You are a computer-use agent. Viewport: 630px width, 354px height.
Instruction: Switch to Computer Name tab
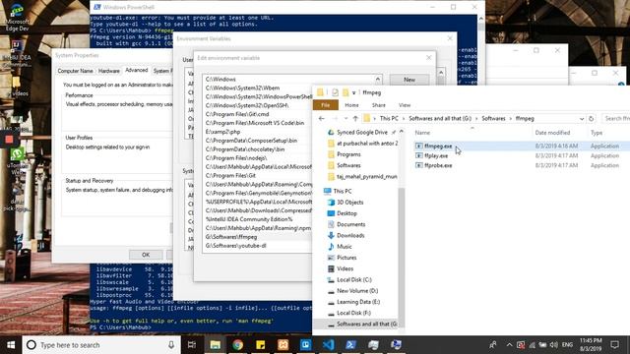pyautogui.click(x=75, y=71)
